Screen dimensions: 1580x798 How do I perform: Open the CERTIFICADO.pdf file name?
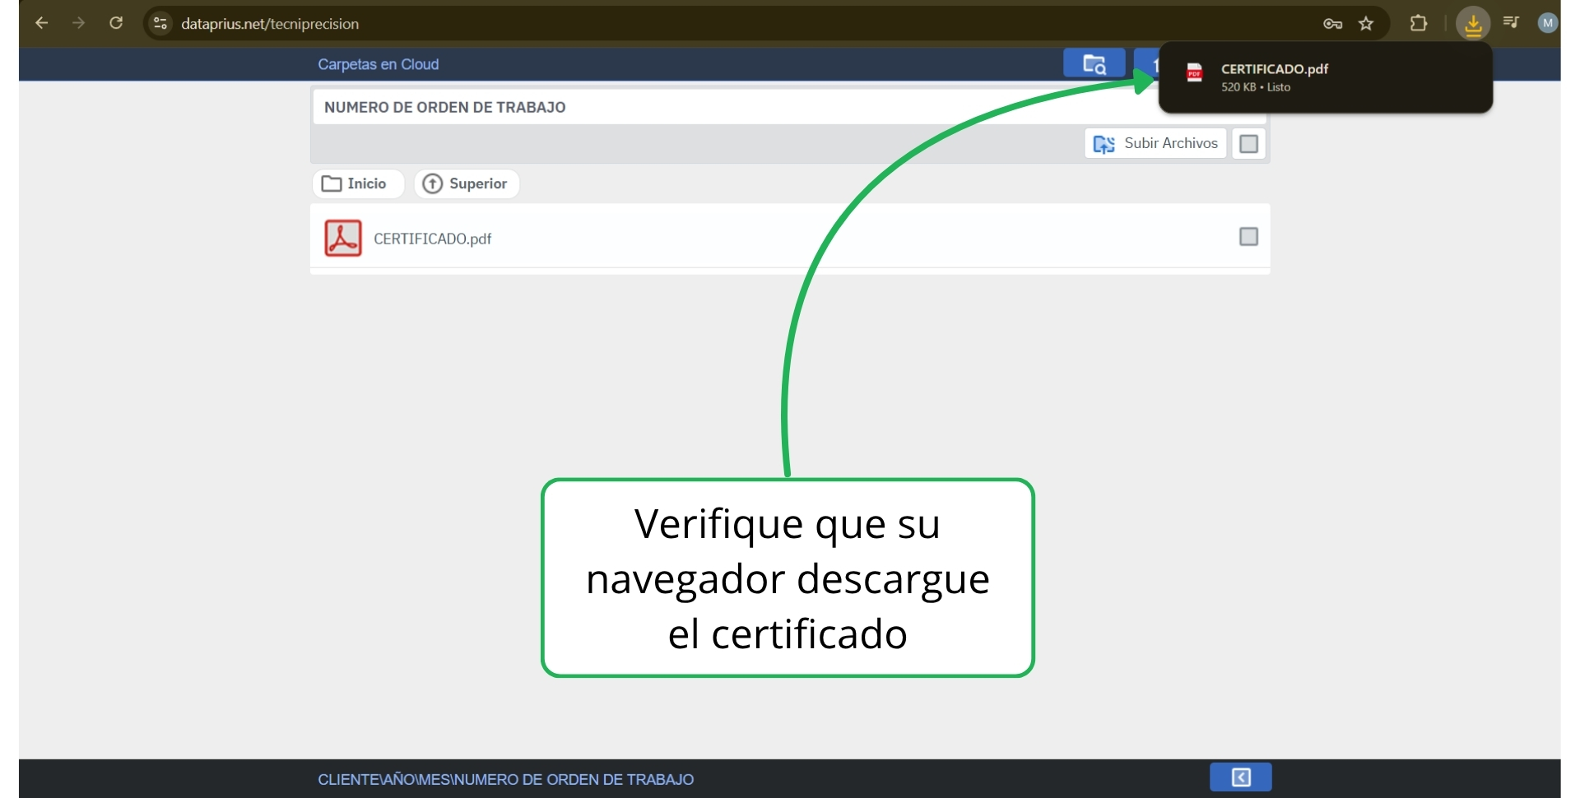click(x=432, y=239)
